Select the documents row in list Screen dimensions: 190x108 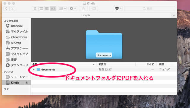[x=104, y=70]
